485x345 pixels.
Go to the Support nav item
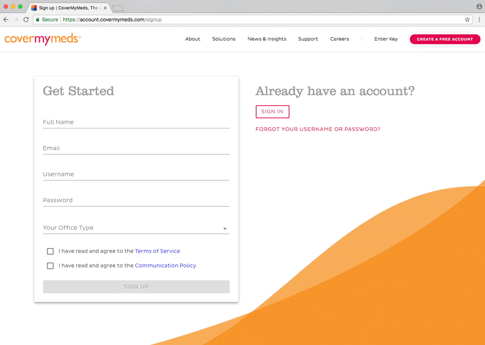[x=308, y=39]
